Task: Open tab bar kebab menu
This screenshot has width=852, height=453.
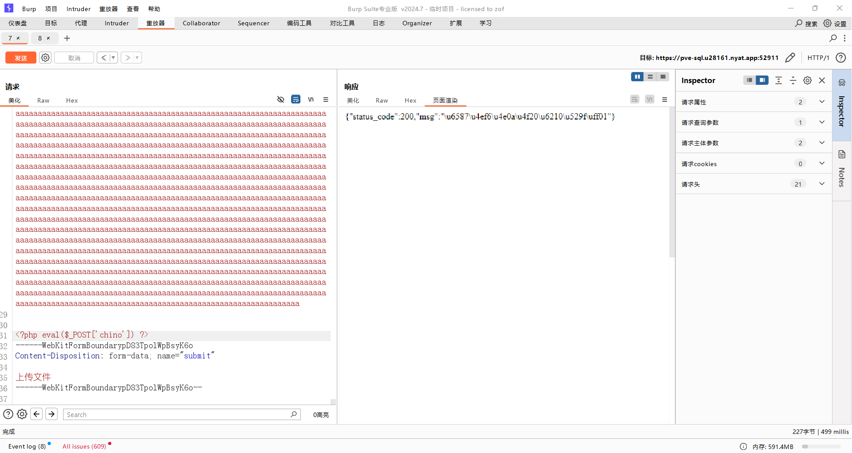Action: [845, 38]
